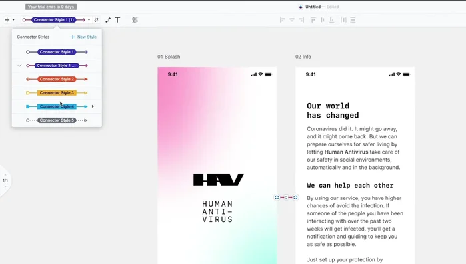Select the 01 Splash artboard label
The width and height of the screenshot is (466, 264).
(169, 57)
